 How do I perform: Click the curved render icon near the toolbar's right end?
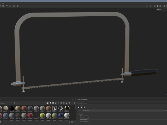(x=164, y=6)
